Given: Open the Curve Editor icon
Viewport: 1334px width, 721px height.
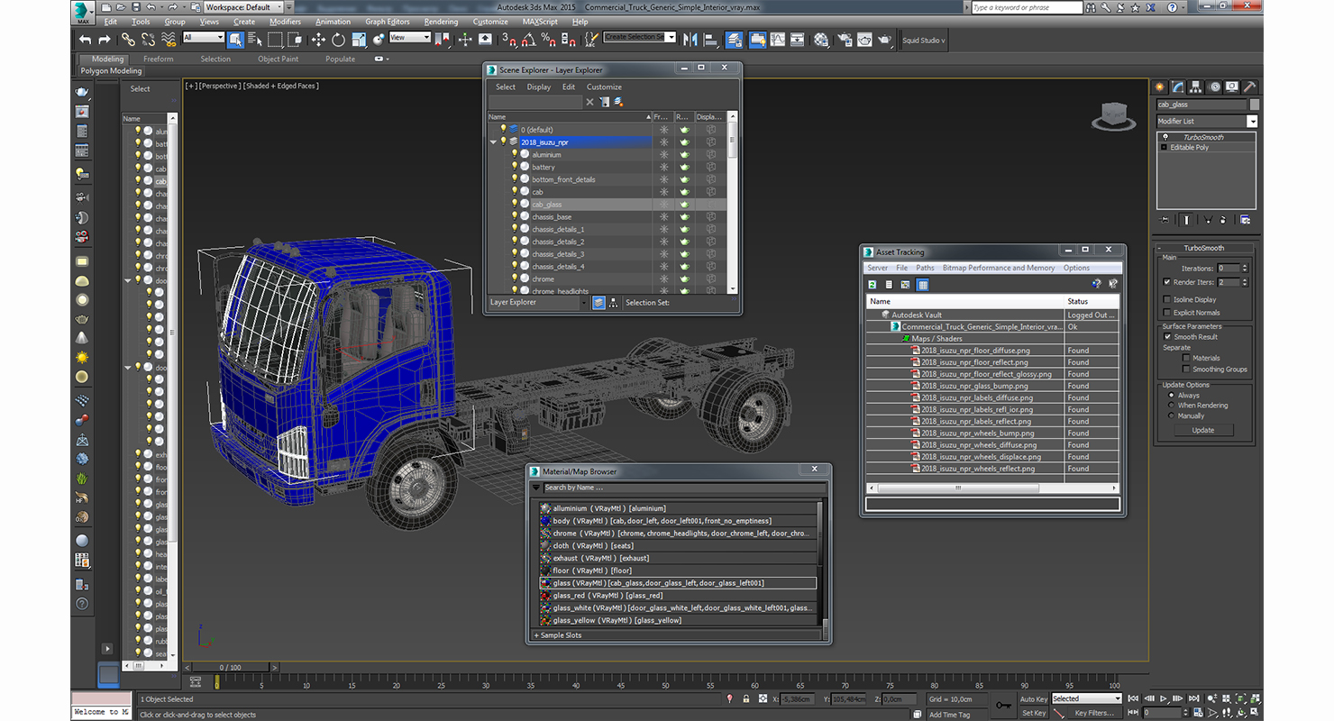Looking at the screenshot, I should pos(778,40).
